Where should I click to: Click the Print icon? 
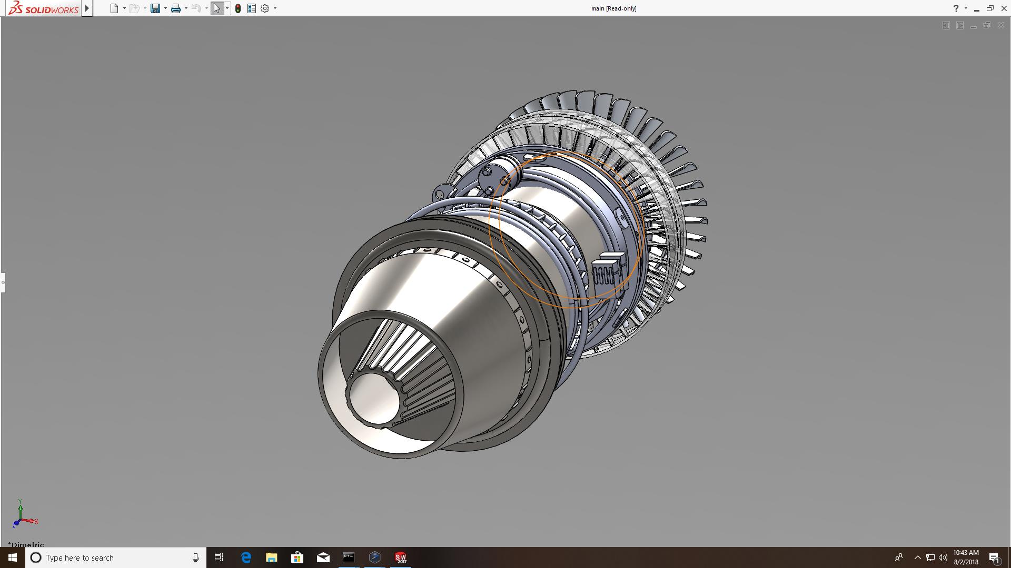click(x=175, y=8)
